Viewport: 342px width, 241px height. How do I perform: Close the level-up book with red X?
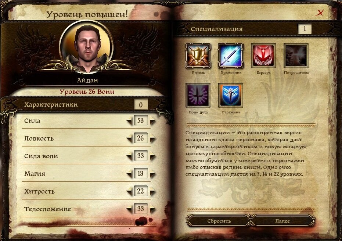[320, 13]
